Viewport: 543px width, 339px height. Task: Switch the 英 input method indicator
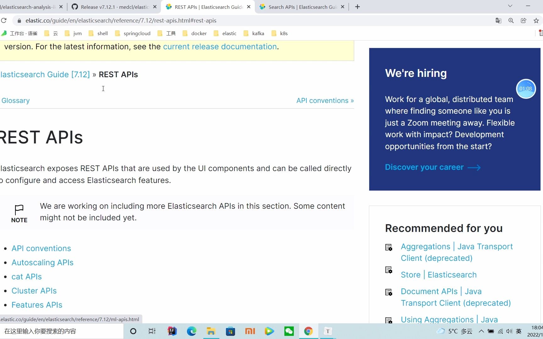[519, 331]
